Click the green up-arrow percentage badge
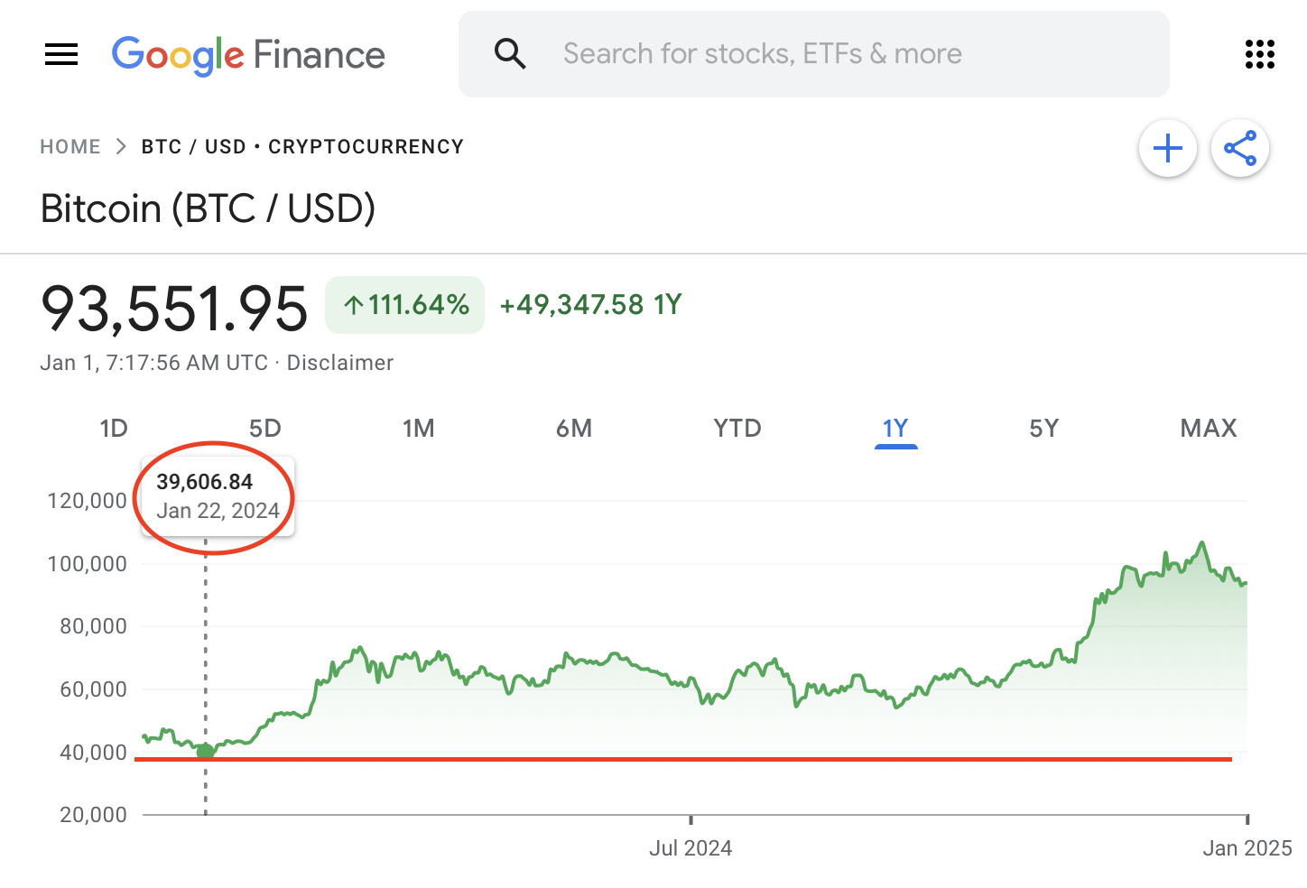Viewport: 1307px width, 888px height. [405, 305]
